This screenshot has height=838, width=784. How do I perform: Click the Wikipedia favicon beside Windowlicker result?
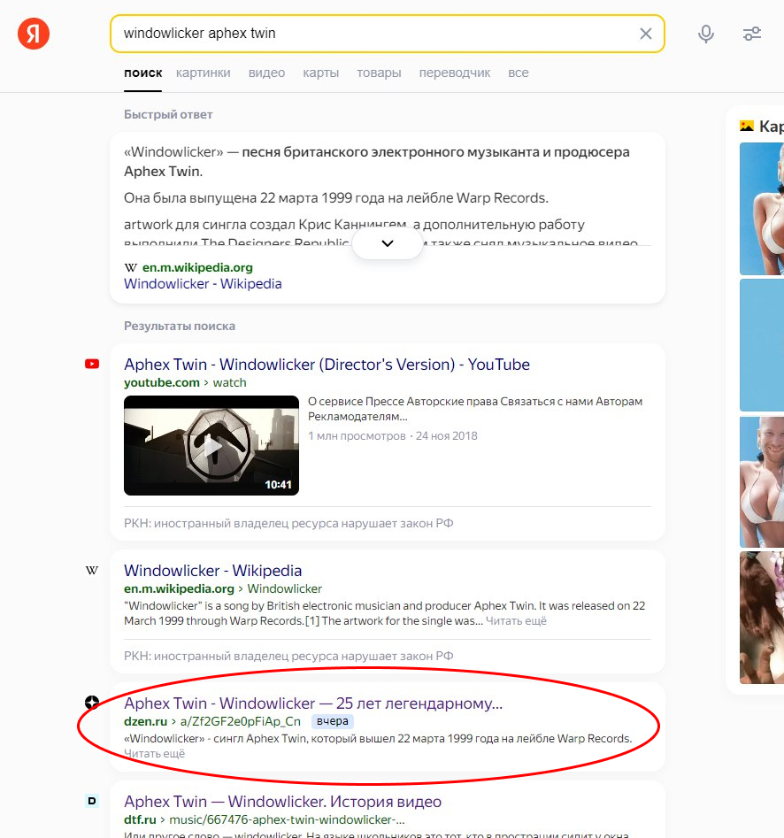point(92,570)
